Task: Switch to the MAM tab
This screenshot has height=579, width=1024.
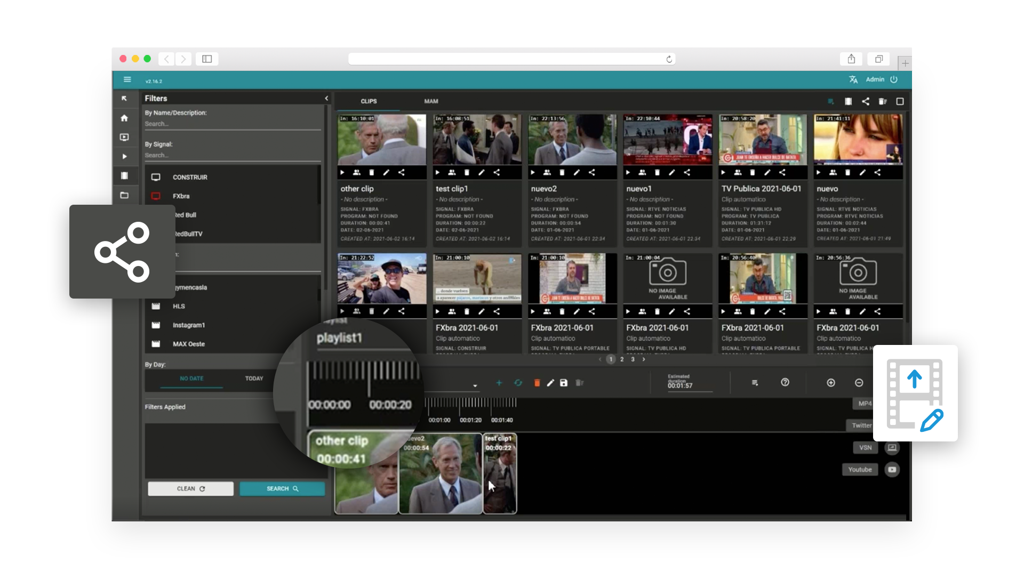Action: tap(431, 101)
